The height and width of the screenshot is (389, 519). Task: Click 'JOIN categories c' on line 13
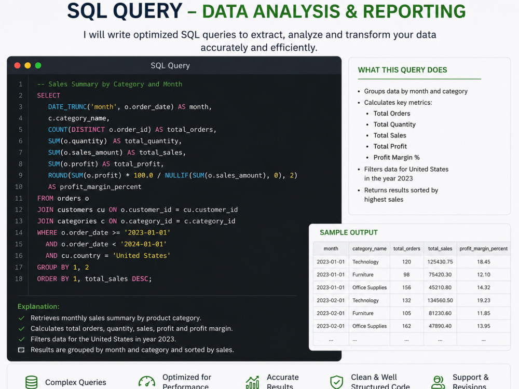pyautogui.click(x=71, y=221)
